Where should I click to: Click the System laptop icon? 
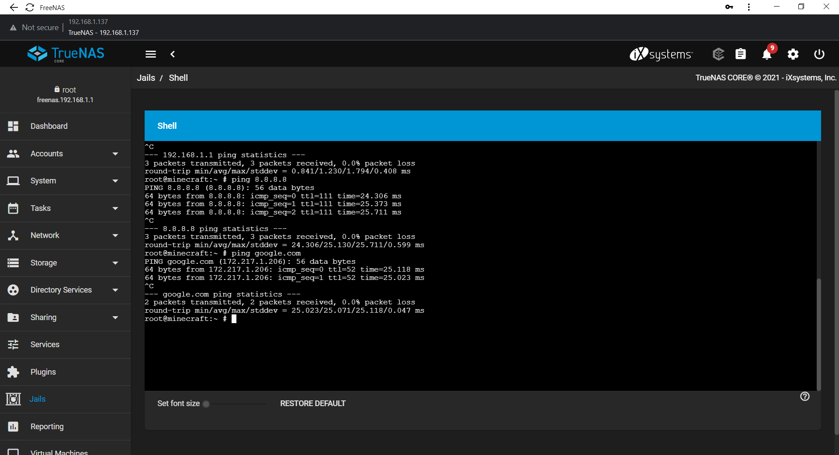pos(13,181)
